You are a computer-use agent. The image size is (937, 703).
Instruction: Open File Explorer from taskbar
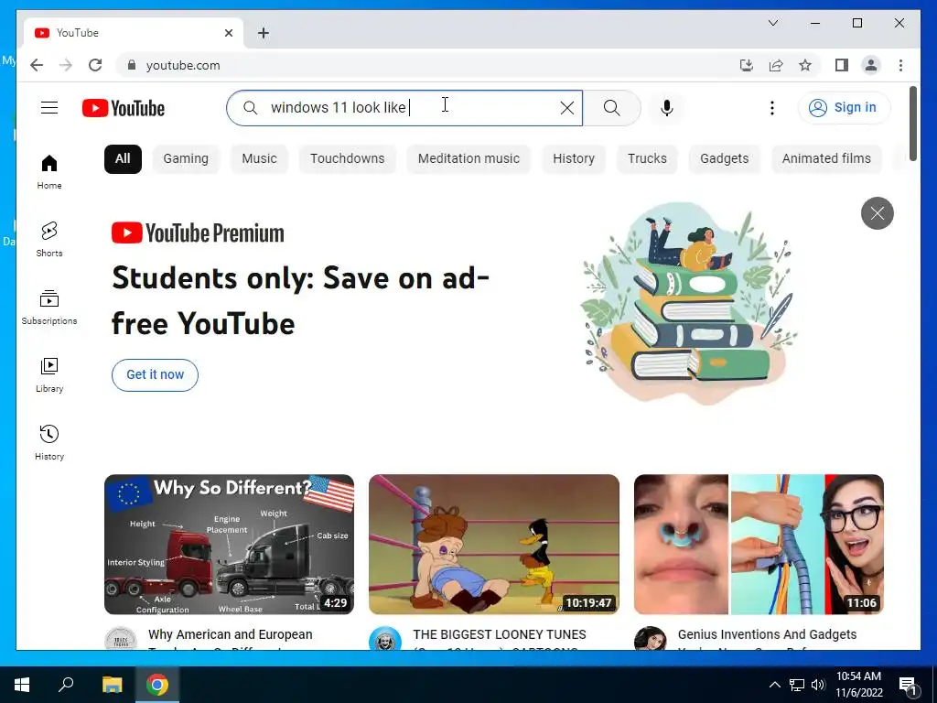pyautogui.click(x=112, y=685)
